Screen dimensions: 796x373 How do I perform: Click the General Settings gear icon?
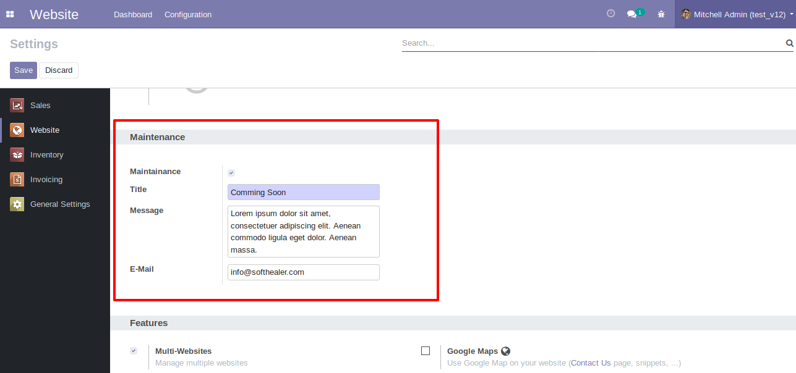click(x=17, y=204)
